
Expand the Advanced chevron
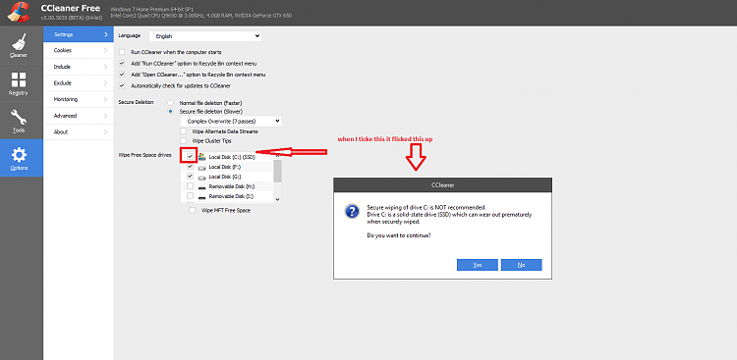coord(105,116)
